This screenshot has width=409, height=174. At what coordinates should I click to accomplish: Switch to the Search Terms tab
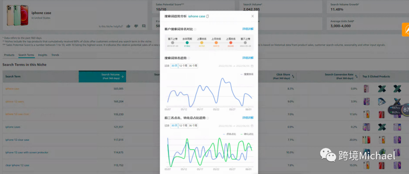point(26,55)
